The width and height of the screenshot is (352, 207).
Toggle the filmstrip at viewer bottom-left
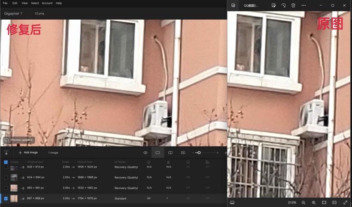(x=232, y=202)
